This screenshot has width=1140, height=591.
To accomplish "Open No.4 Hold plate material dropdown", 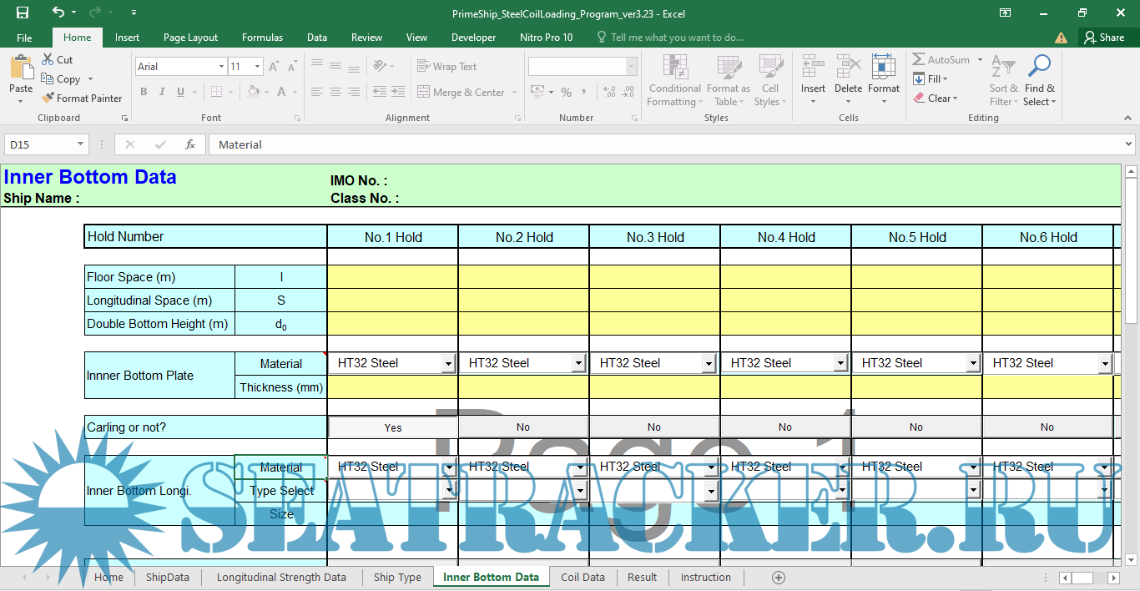I will [842, 364].
